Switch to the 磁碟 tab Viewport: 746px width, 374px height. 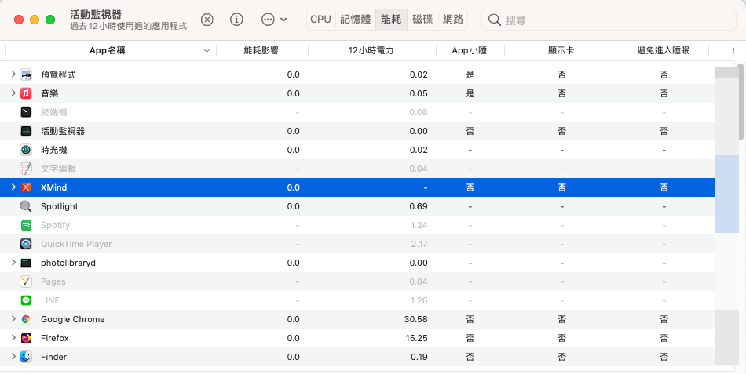[x=422, y=20]
